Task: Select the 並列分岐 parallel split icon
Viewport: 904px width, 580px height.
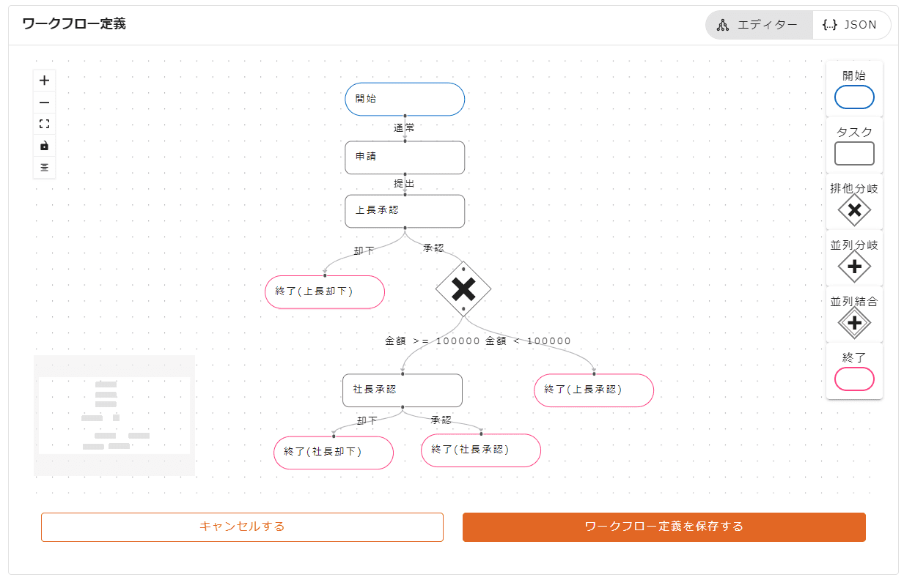Action: (854, 265)
